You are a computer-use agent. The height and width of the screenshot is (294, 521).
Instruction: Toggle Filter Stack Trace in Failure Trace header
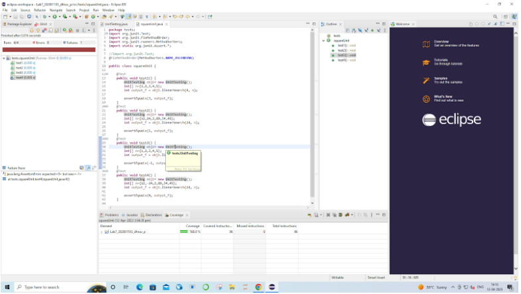point(88,168)
